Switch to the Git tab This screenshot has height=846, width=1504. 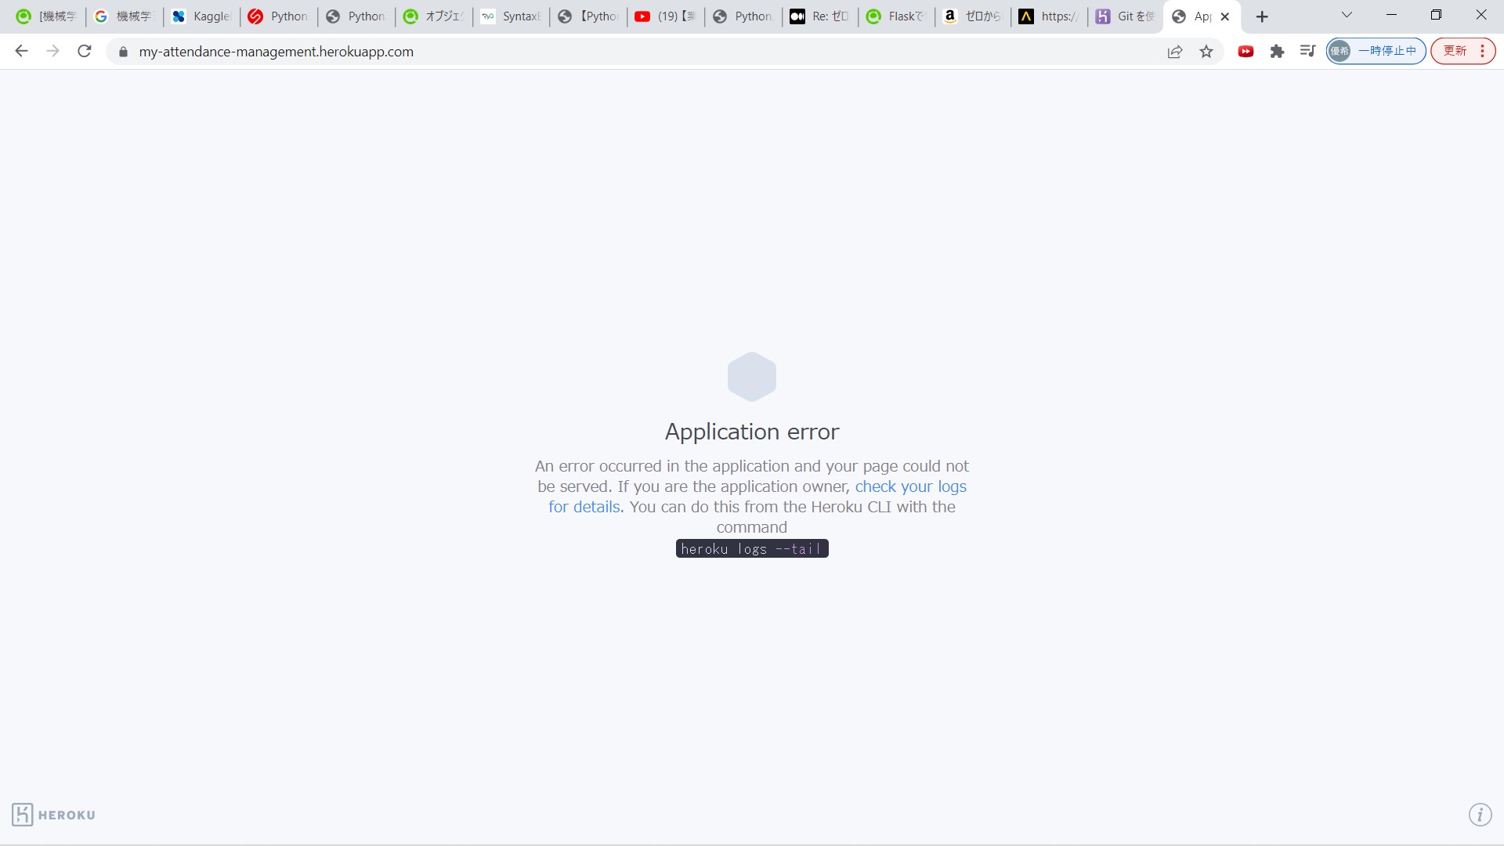click(1126, 16)
